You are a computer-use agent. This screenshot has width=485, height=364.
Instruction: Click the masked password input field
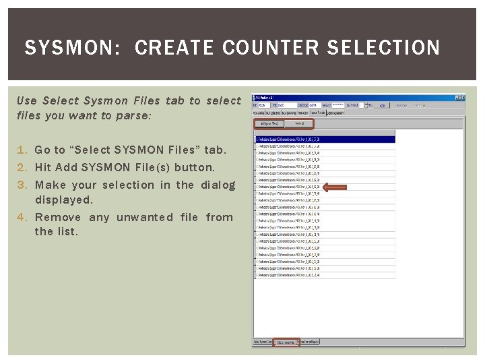point(337,105)
